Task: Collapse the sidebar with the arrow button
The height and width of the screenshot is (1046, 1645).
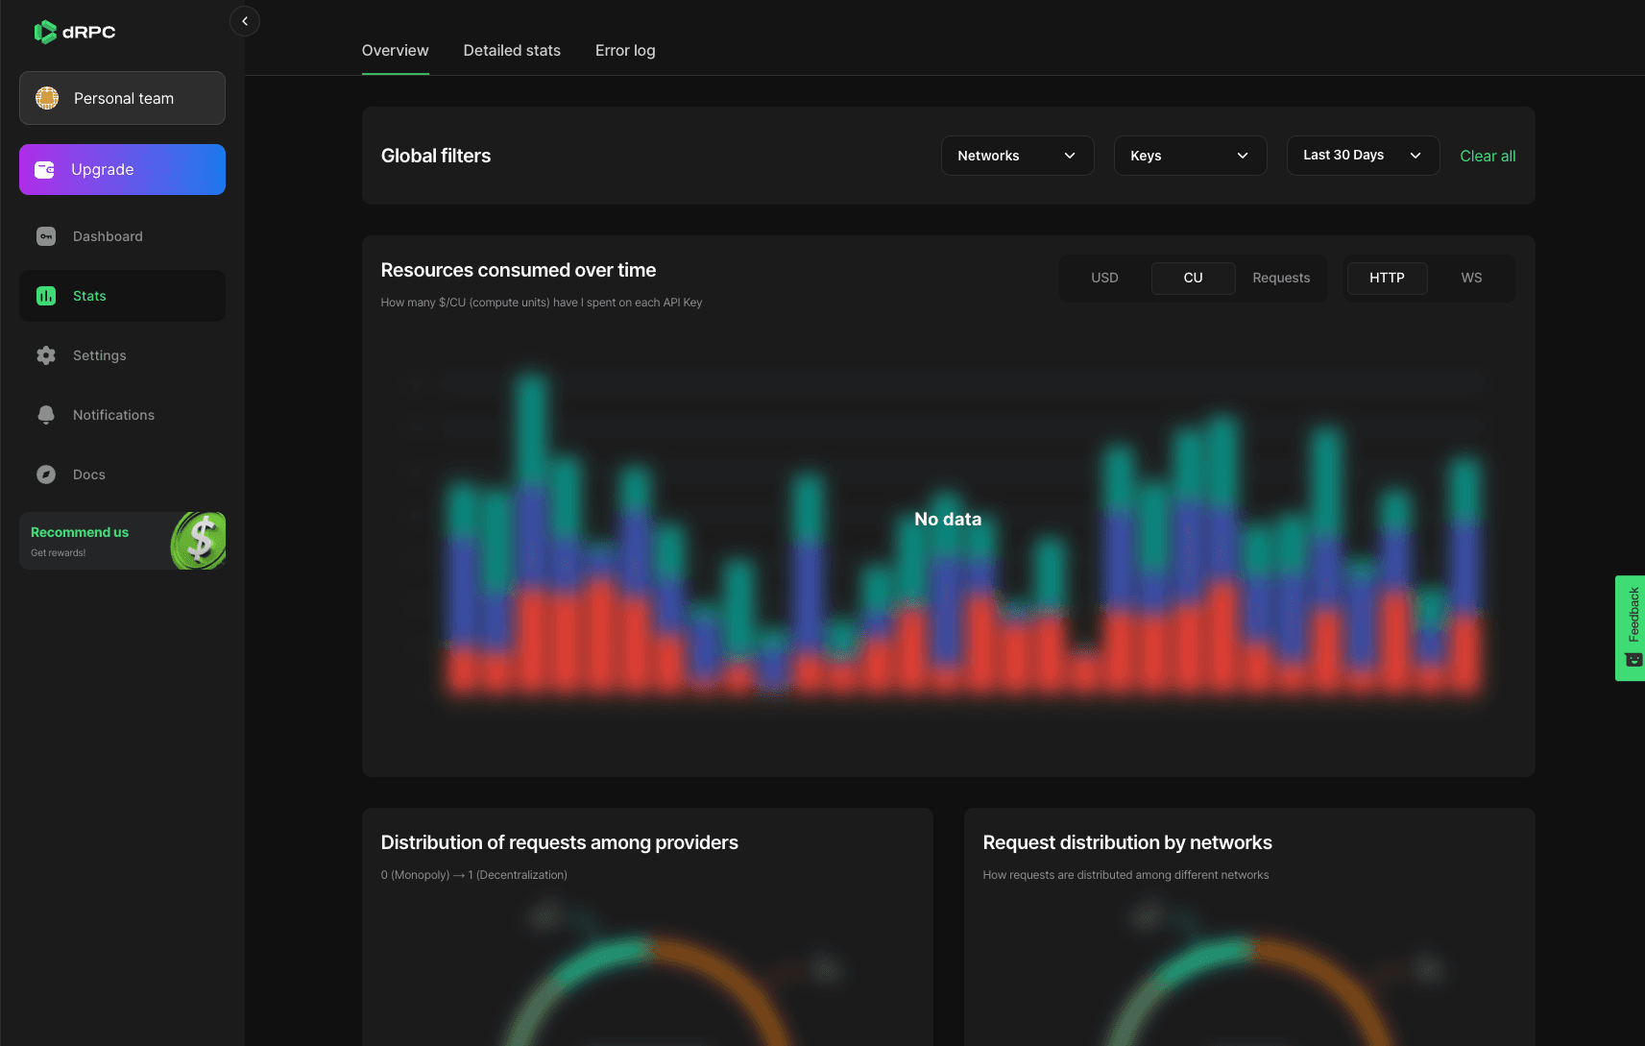Action: [x=245, y=21]
